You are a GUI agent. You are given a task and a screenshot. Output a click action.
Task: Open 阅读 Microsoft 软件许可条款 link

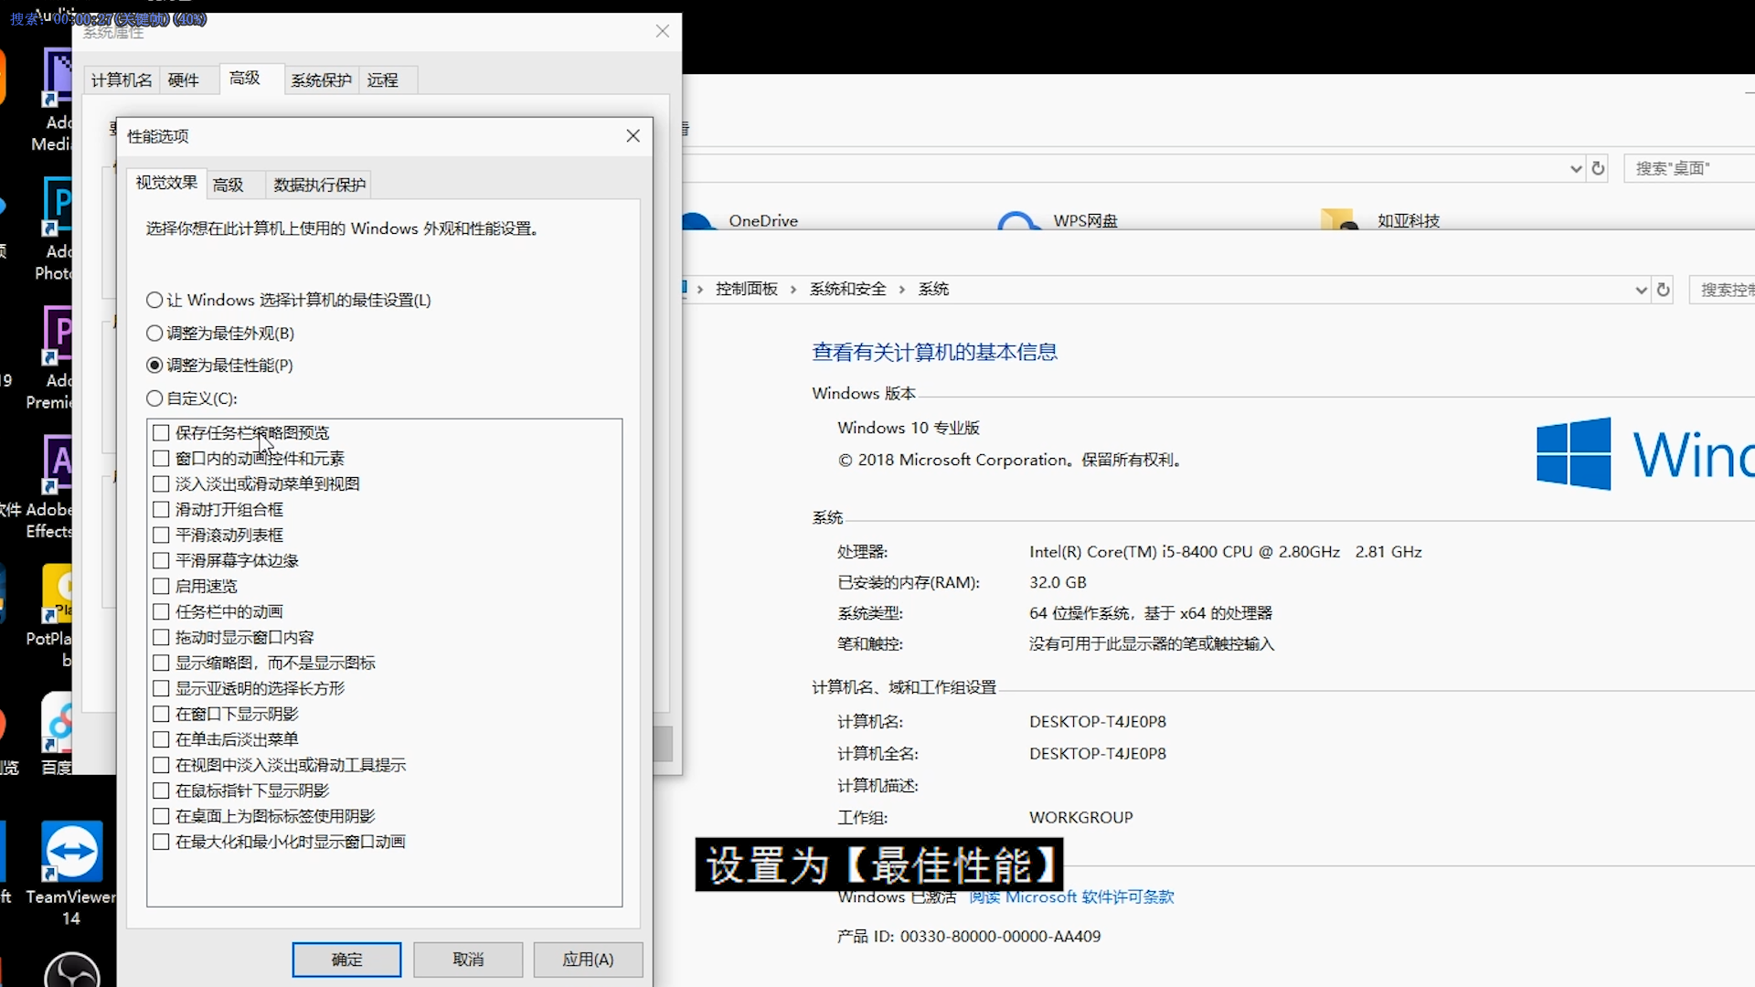[x=1071, y=897]
